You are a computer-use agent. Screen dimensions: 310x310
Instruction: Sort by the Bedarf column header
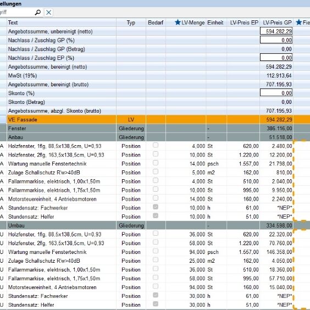(x=156, y=23)
